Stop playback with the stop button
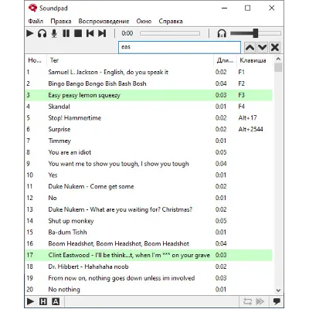Screen dimensions: 309x309 pos(78,33)
